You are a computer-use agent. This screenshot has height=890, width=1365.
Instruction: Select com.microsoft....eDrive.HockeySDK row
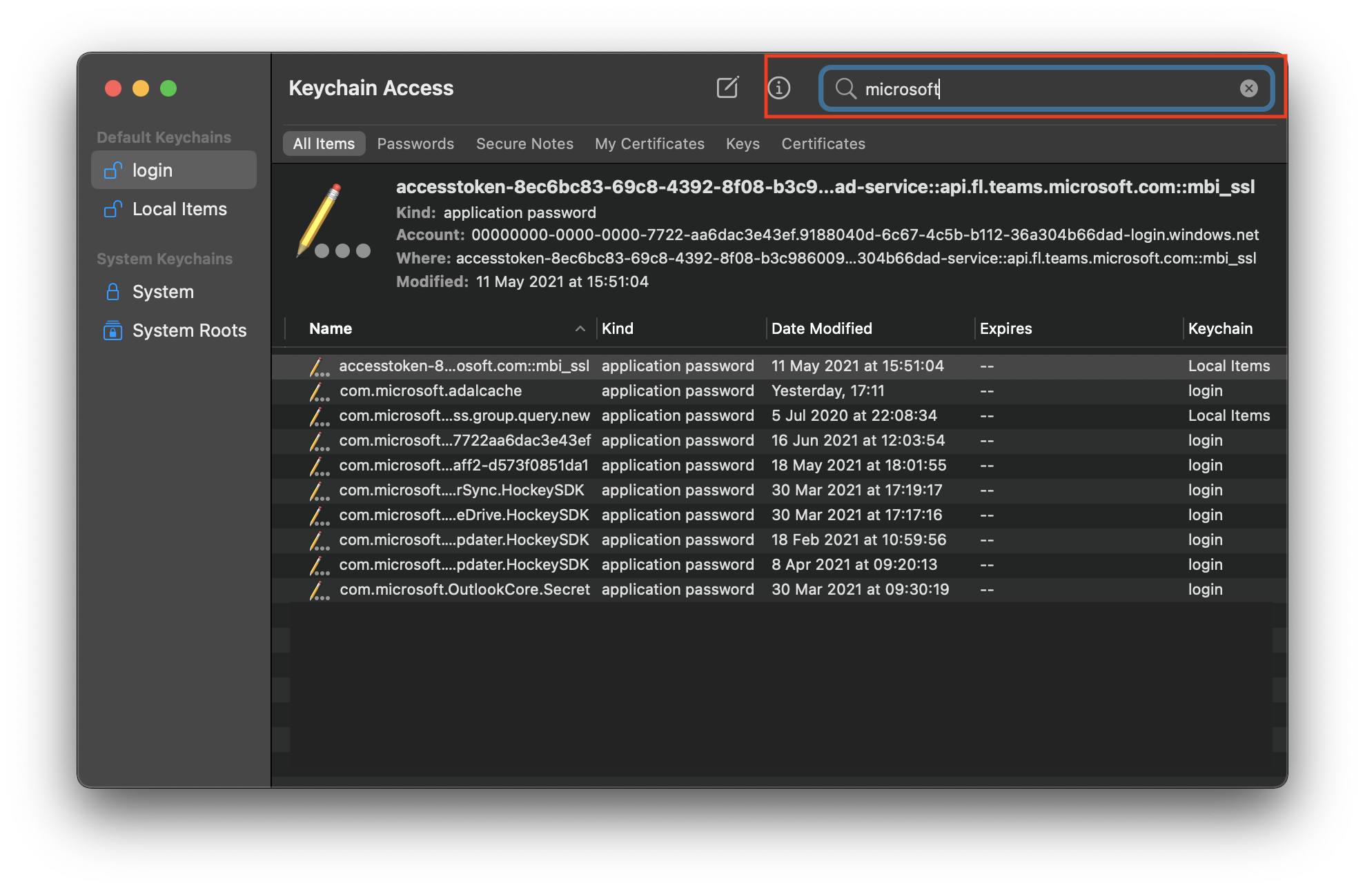779,515
